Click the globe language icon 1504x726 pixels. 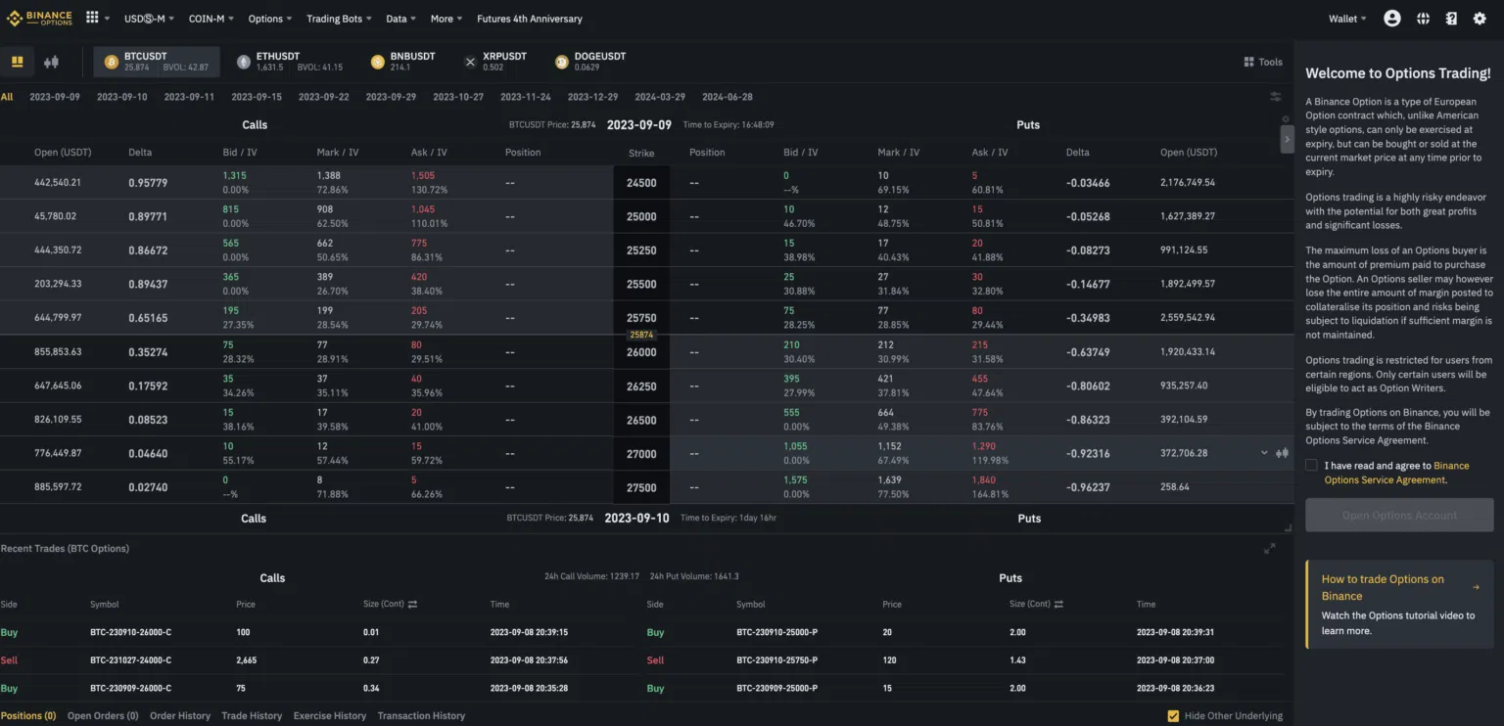1423,19
